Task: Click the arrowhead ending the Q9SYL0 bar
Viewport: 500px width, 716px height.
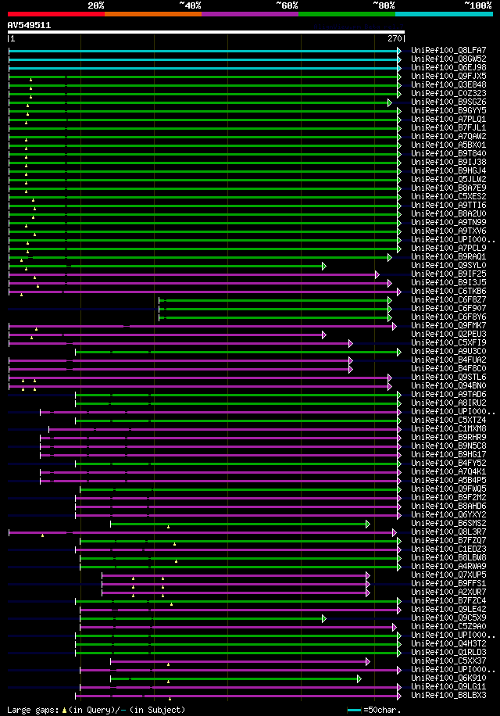Action: (x=324, y=267)
